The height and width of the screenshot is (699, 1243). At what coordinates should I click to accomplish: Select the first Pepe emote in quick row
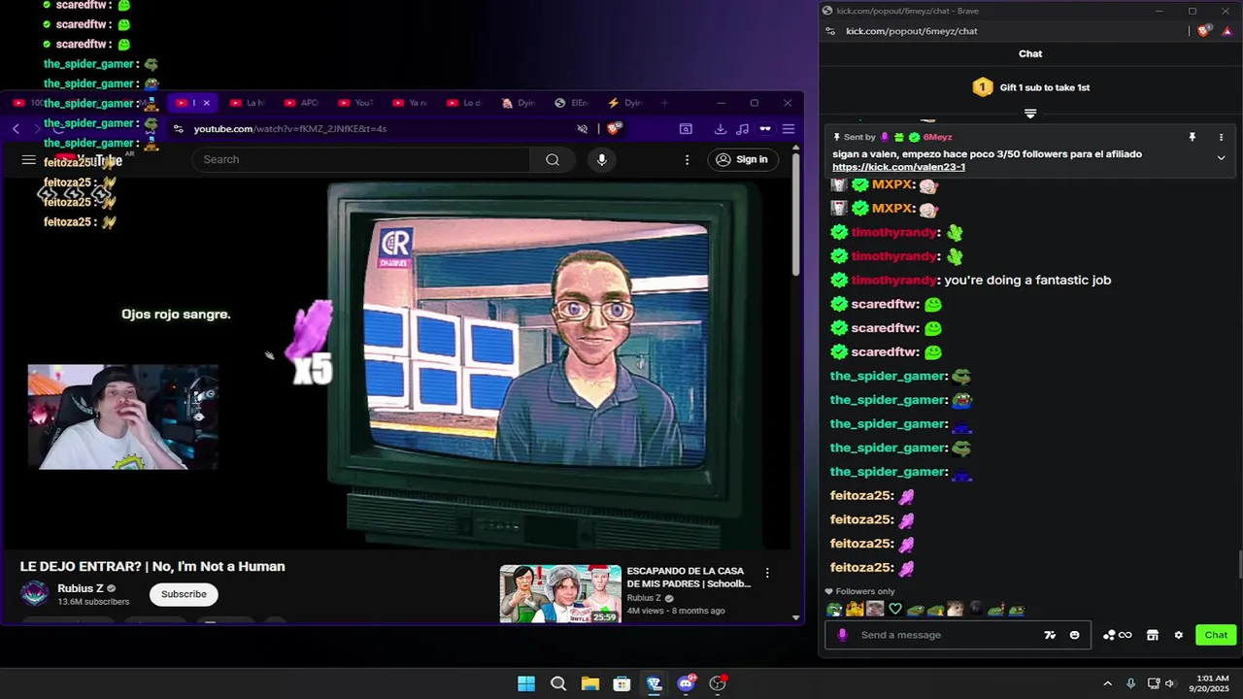pos(834,610)
